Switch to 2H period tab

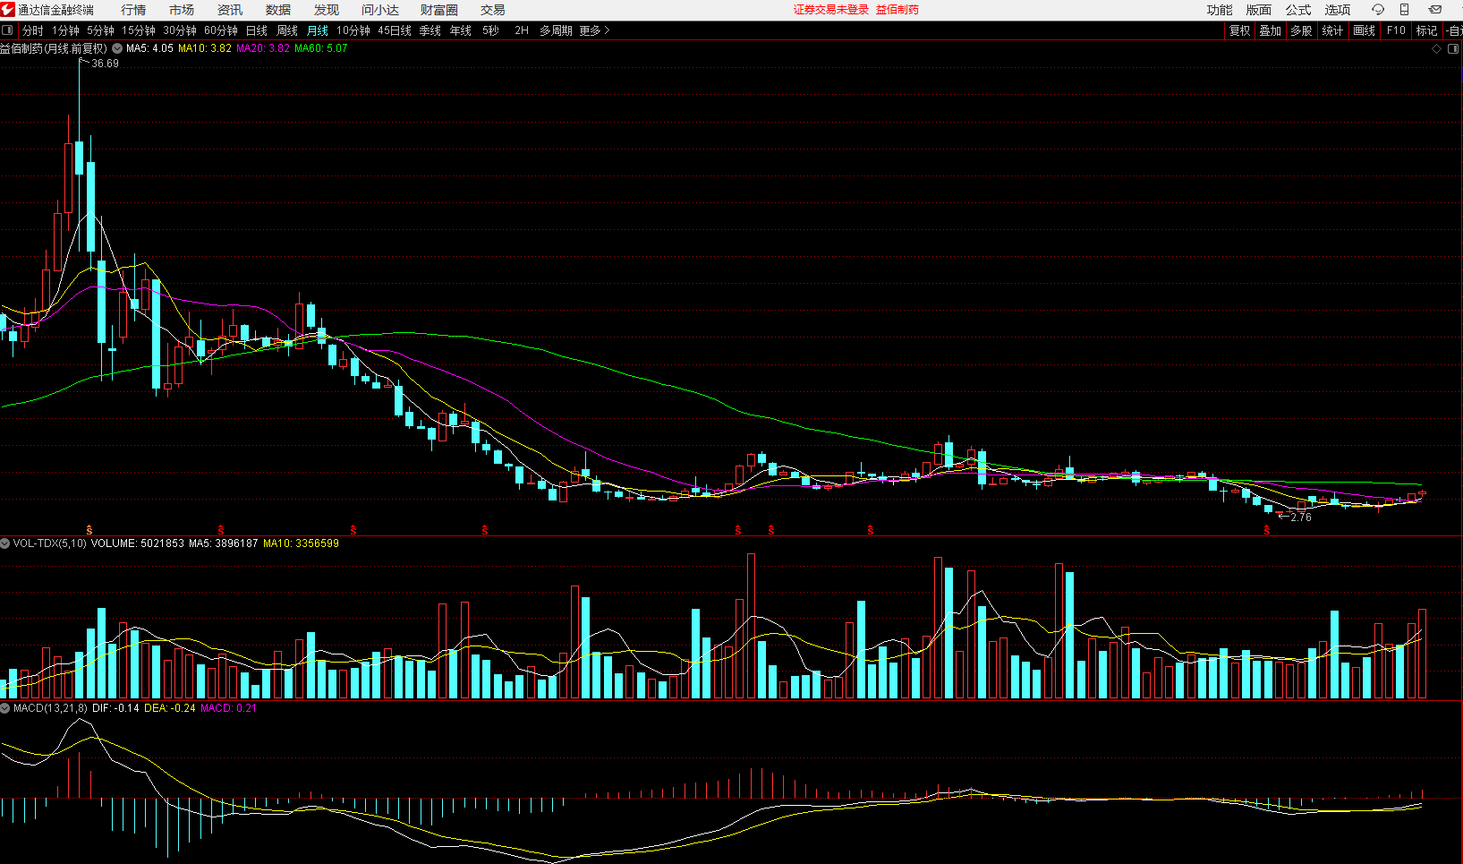522,30
